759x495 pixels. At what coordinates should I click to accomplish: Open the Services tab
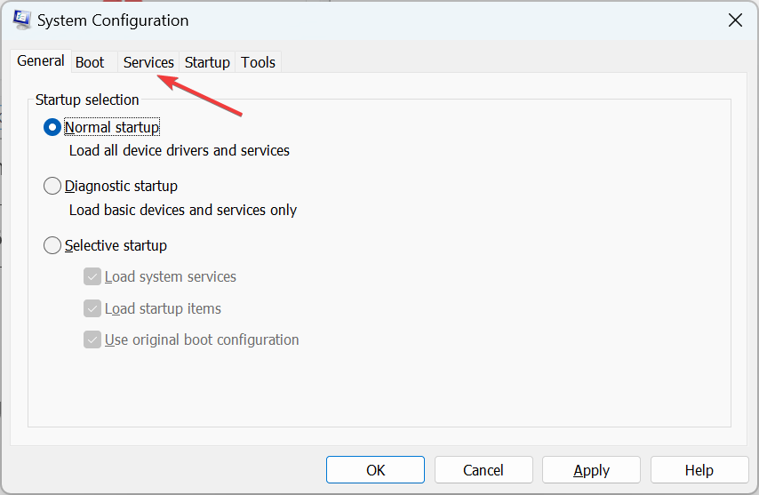point(148,62)
